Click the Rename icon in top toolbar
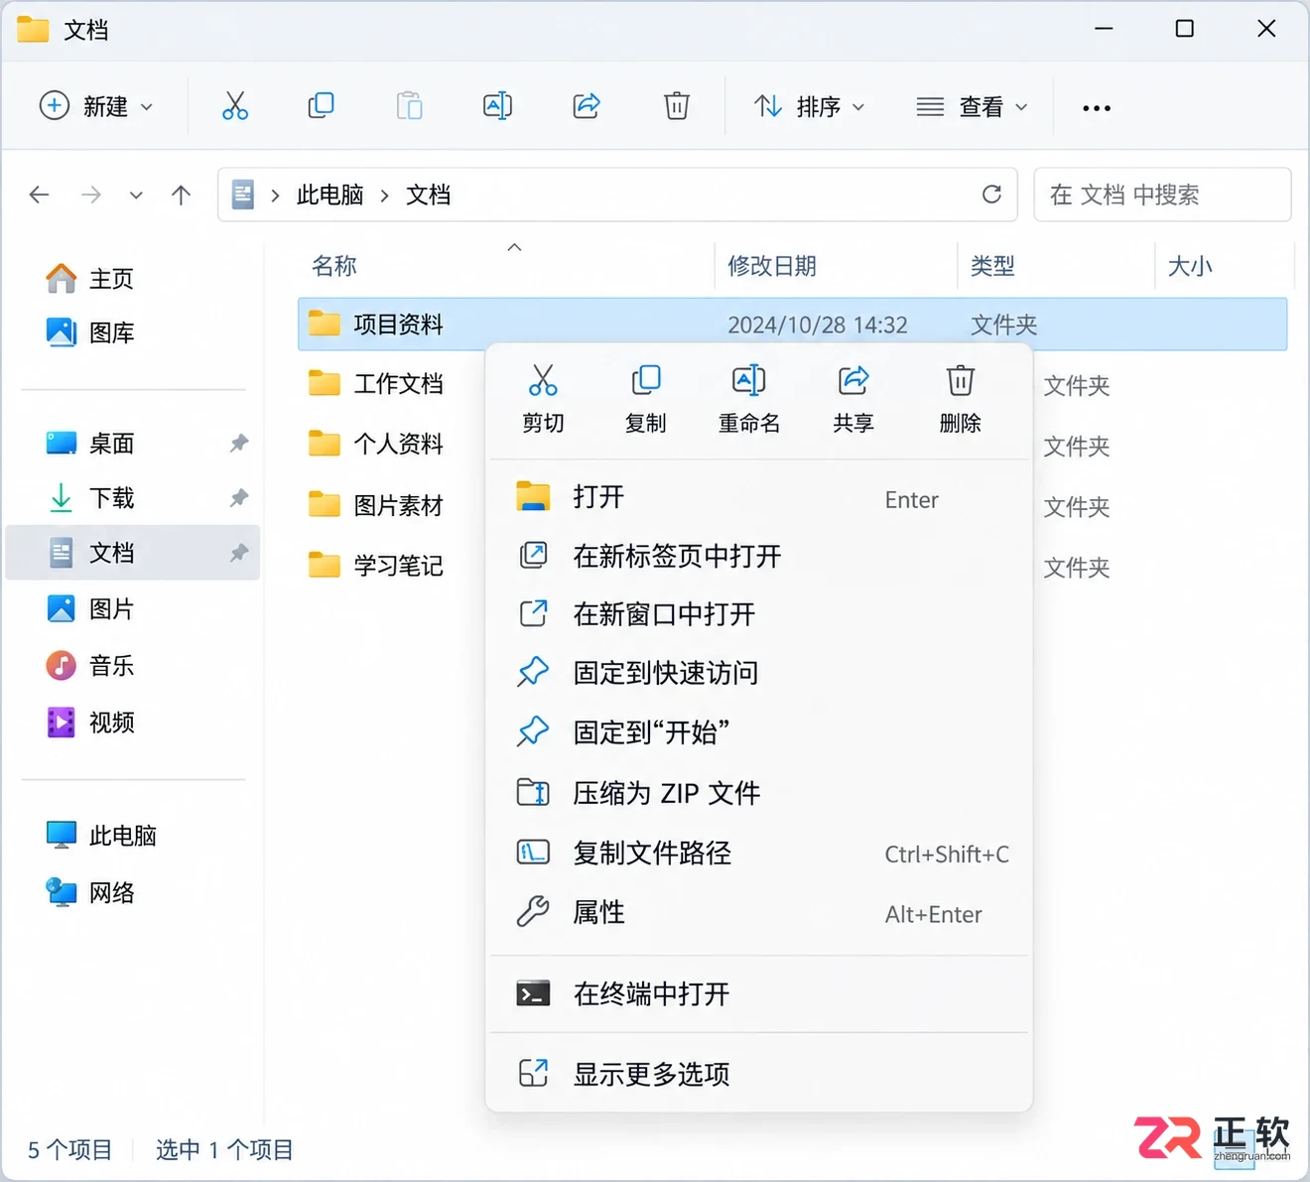Screen dimensions: 1310x1182 (497, 105)
